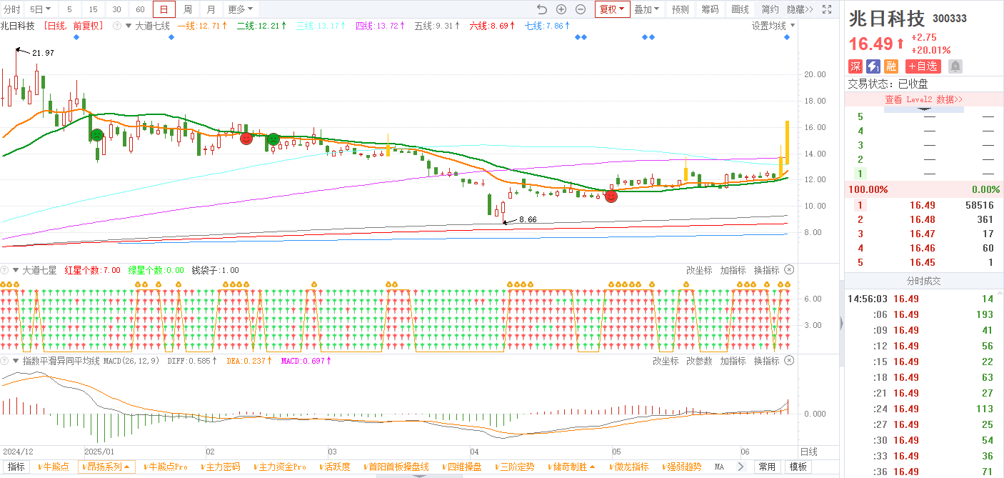Viewport: 1004px width, 478px height.
Task: Click the green smiley marker near January
Action: tap(97, 135)
